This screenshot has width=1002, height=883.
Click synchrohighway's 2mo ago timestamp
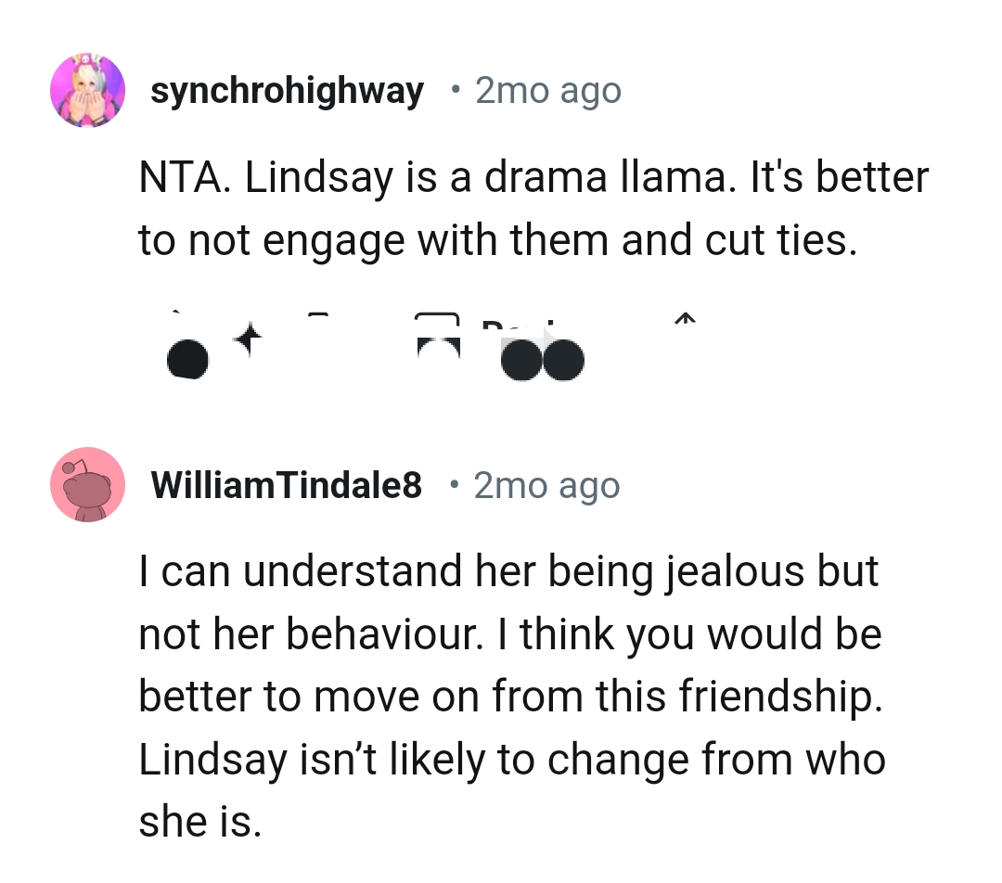547,90
